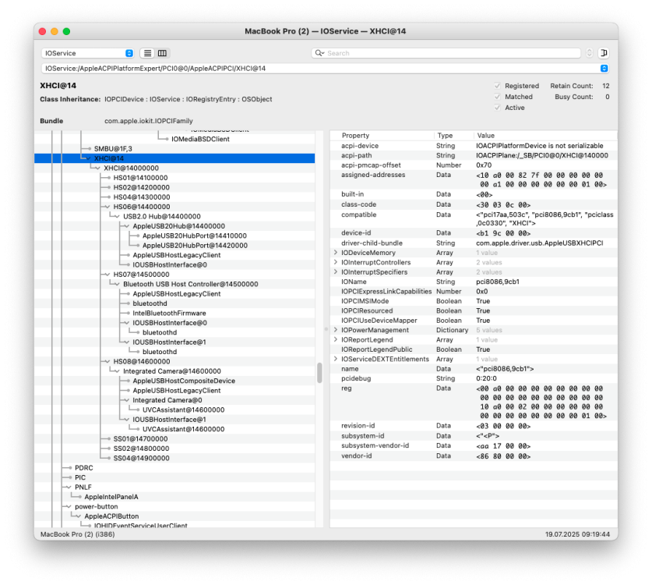The width and height of the screenshot is (652, 585).
Task: Select the device-id property row
Action: (474, 232)
